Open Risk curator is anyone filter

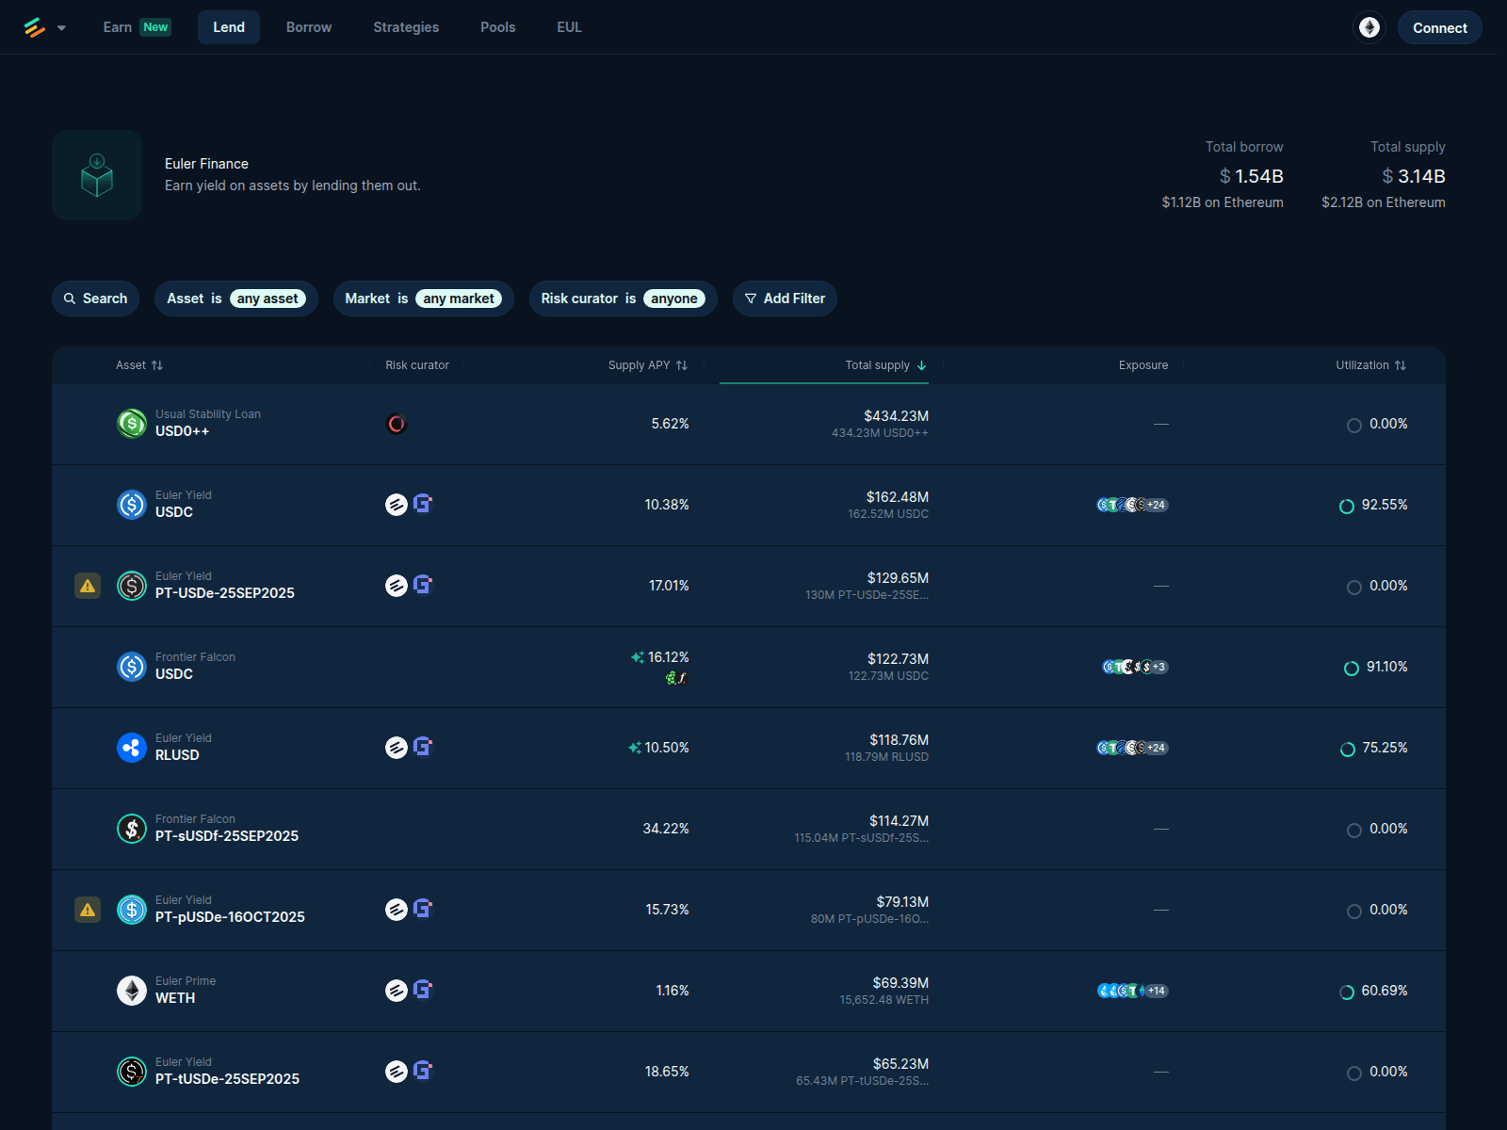click(x=623, y=299)
